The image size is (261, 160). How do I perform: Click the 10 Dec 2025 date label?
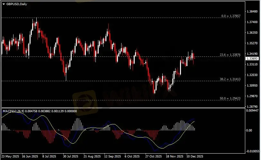tap(195, 156)
